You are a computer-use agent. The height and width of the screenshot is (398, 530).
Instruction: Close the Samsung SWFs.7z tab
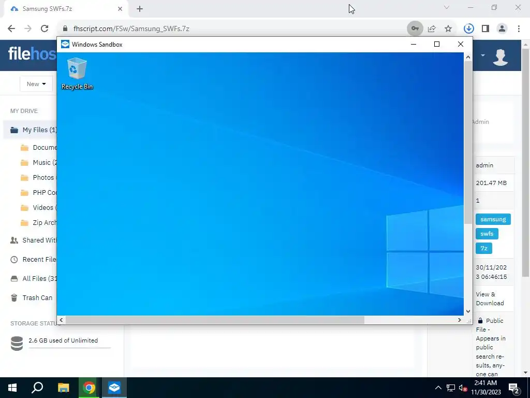coord(120,9)
